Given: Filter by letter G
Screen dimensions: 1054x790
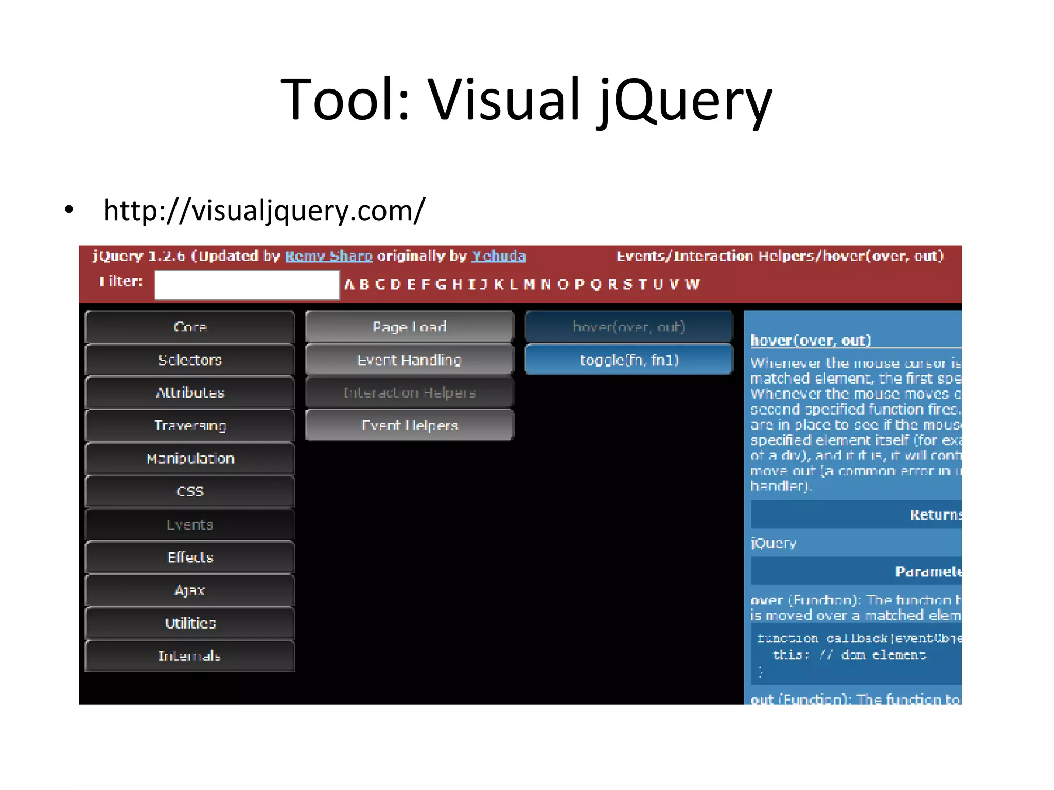Looking at the screenshot, I should (x=441, y=284).
